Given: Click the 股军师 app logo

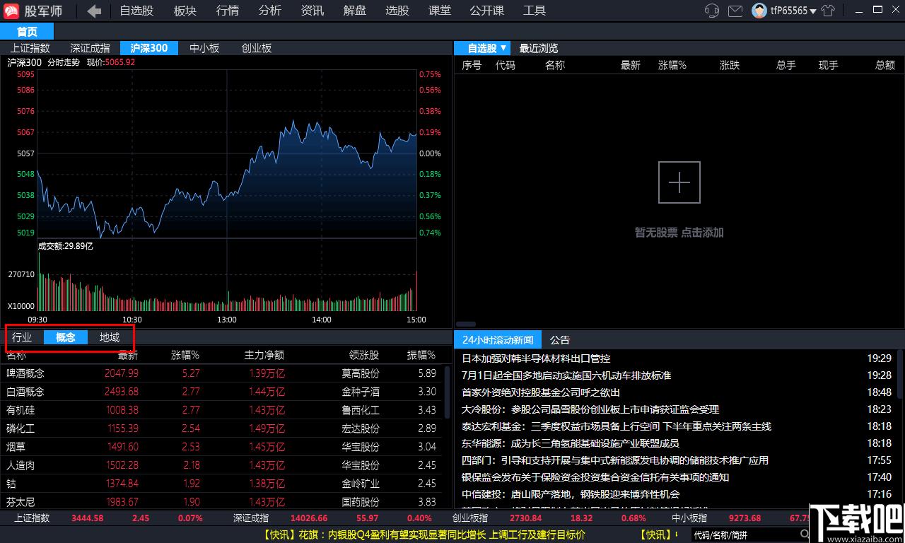Looking at the screenshot, I should coord(11,11).
